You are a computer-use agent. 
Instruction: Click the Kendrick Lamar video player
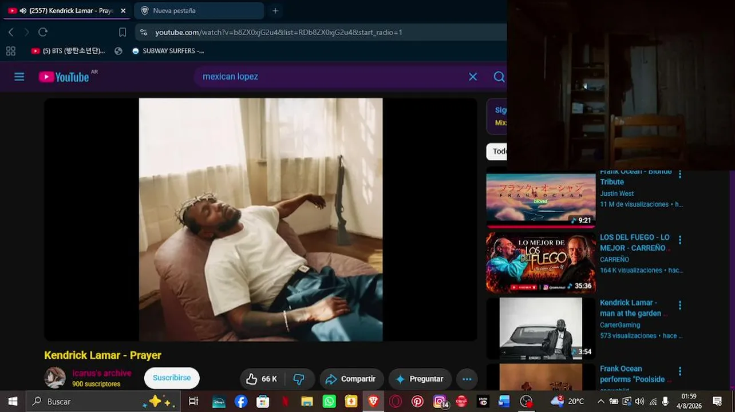[260, 220]
